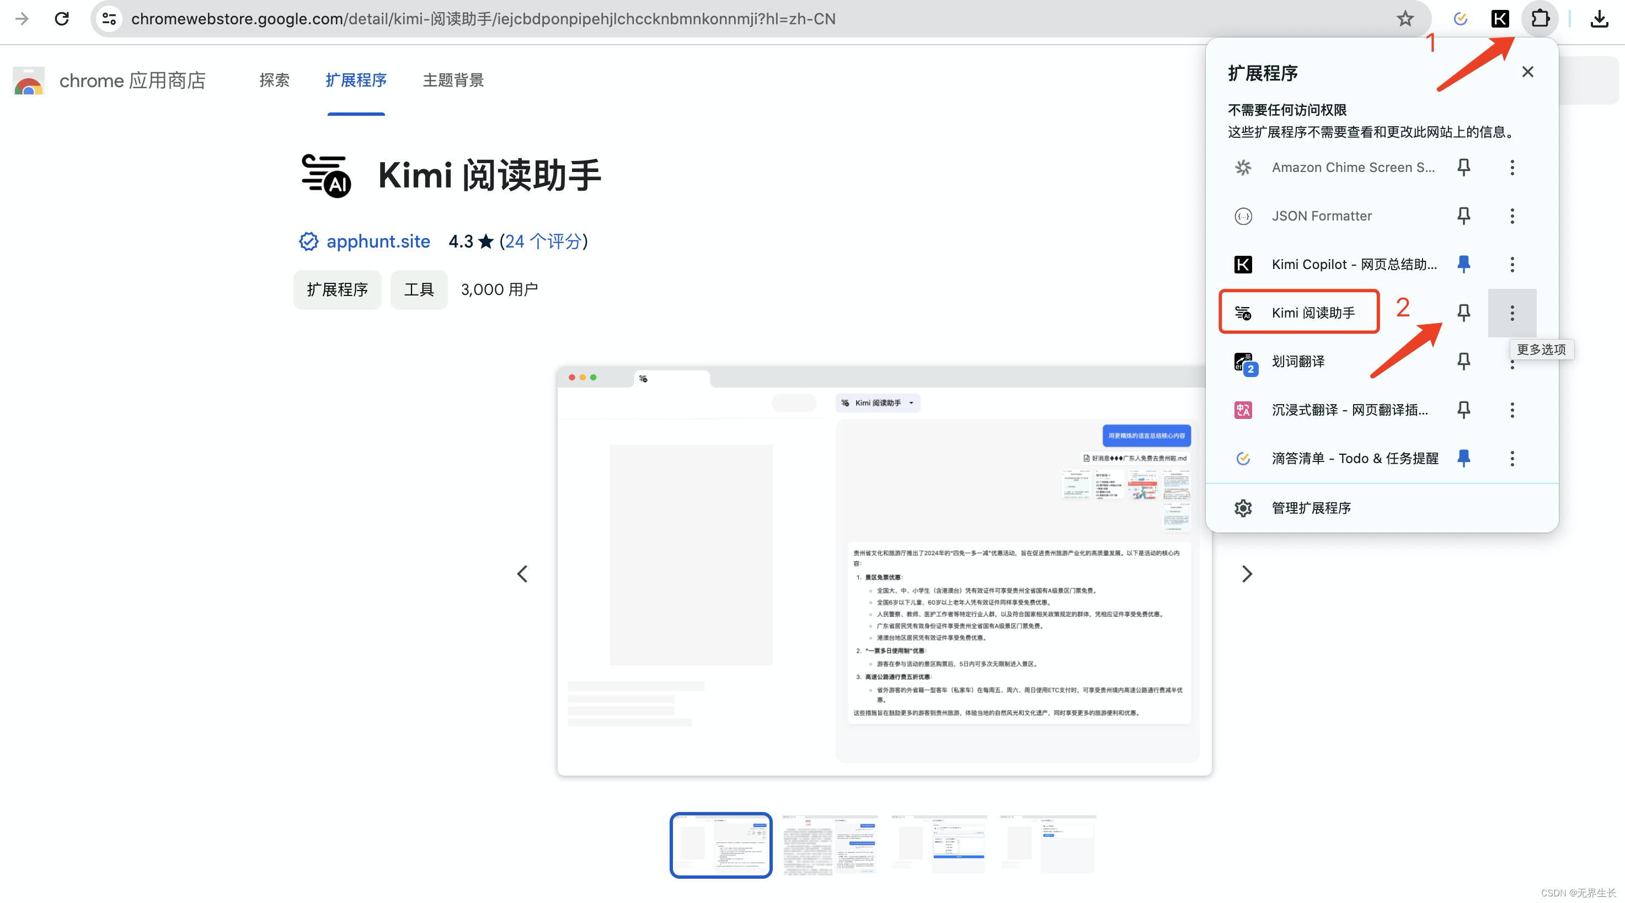
Task: Pin the Kimi 阅读助手 extension
Action: click(1463, 313)
